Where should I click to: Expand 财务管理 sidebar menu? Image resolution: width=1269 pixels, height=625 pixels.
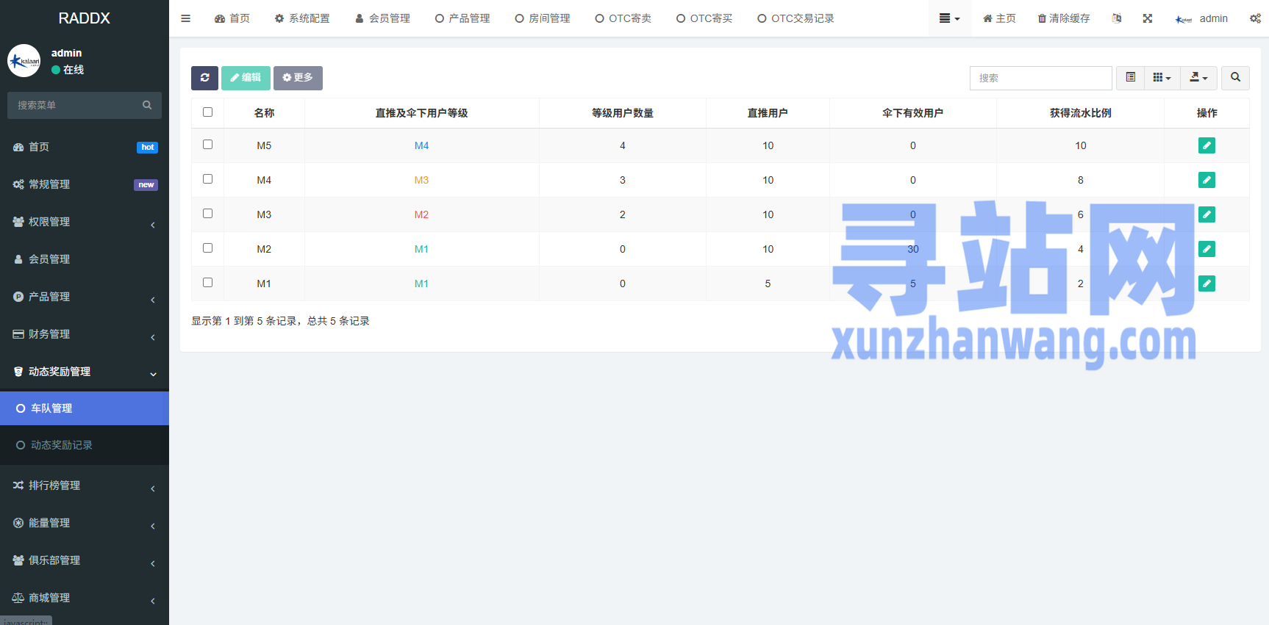pyautogui.click(x=85, y=334)
